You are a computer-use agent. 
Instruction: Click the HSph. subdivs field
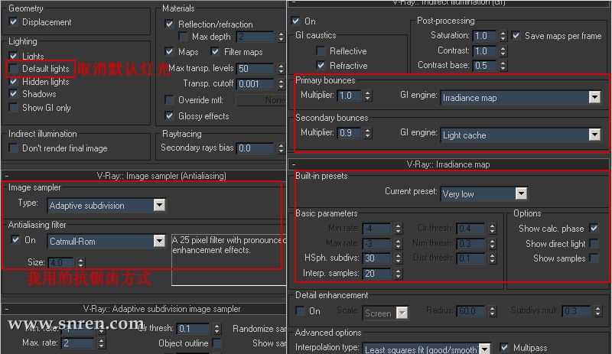(376, 258)
